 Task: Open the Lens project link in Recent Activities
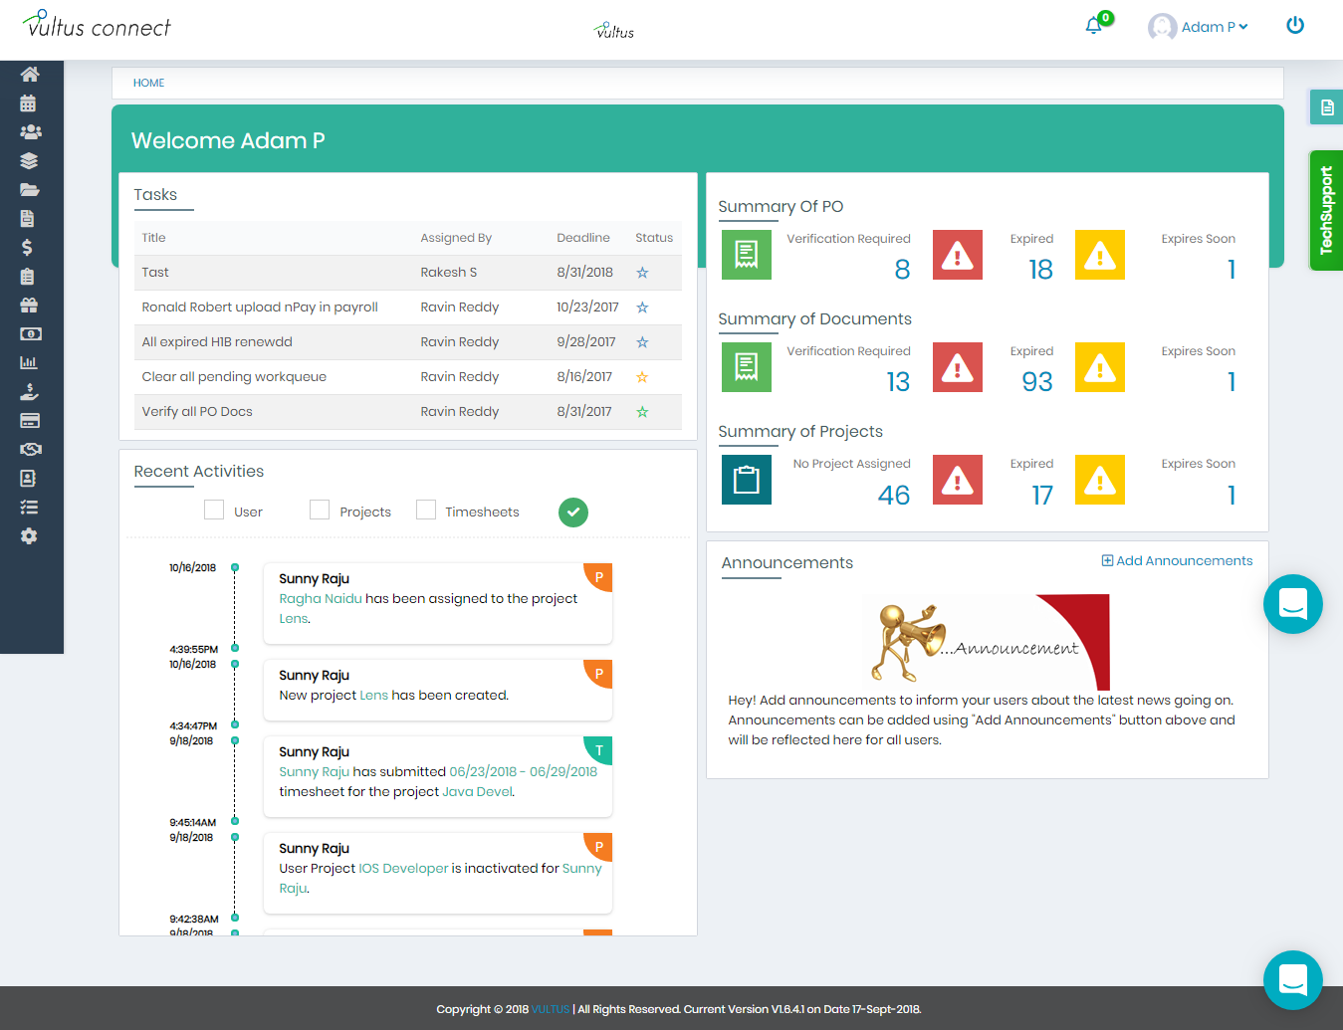[x=294, y=618]
